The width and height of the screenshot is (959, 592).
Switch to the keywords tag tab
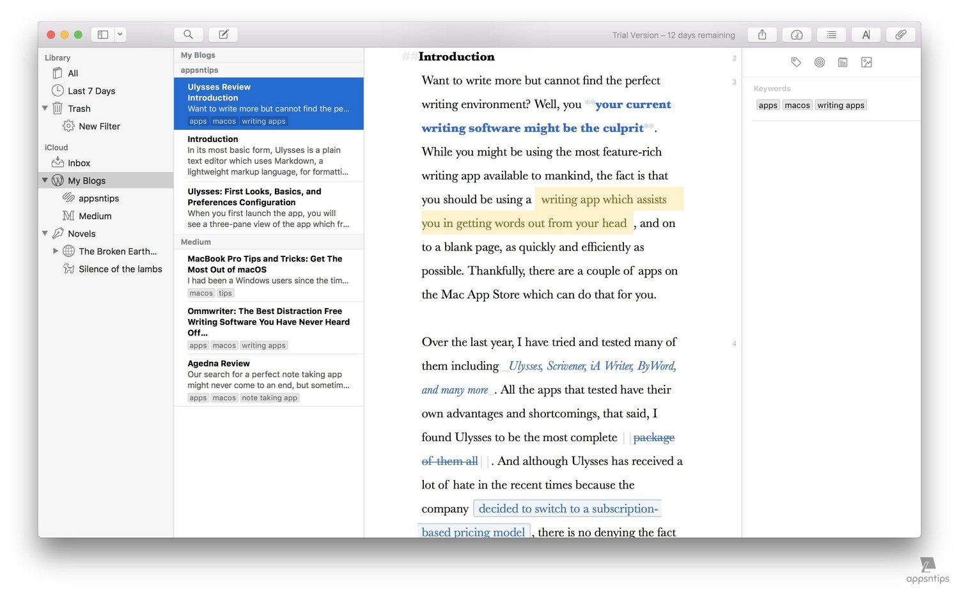796,62
